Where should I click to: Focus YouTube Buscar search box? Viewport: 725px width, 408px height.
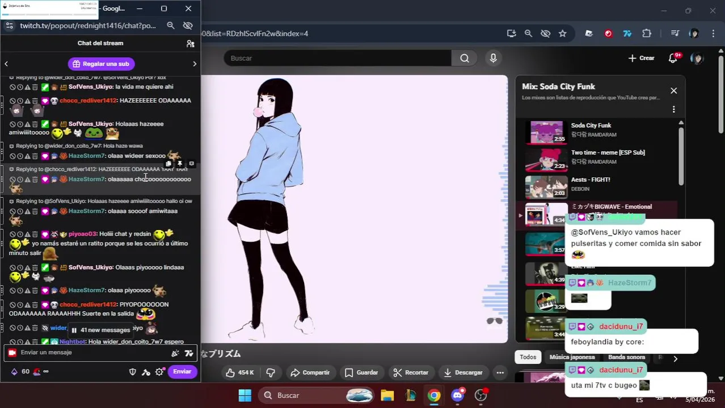click(338, 58)
